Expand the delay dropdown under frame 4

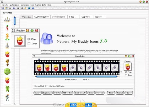pos(66,72)
